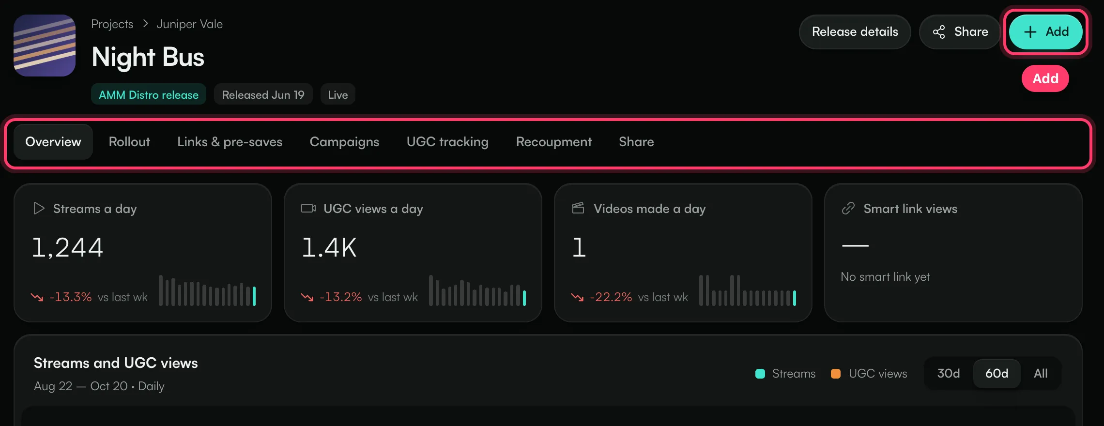Click the No smart link yet text

(x=885, y=277)
